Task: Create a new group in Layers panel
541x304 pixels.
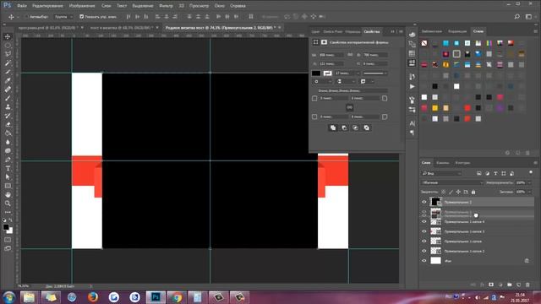Action: pos(510,285)
